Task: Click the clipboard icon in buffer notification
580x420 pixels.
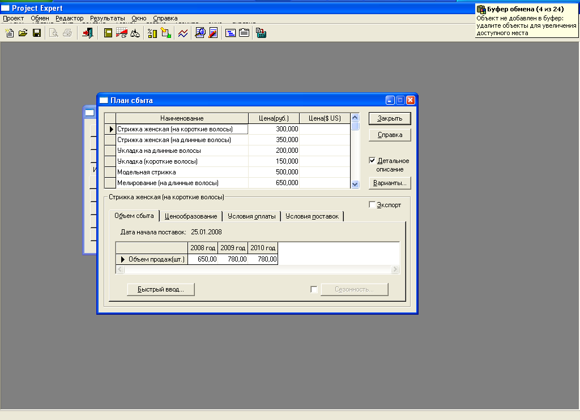Action: pyautogui.click(x=481, y=9)
